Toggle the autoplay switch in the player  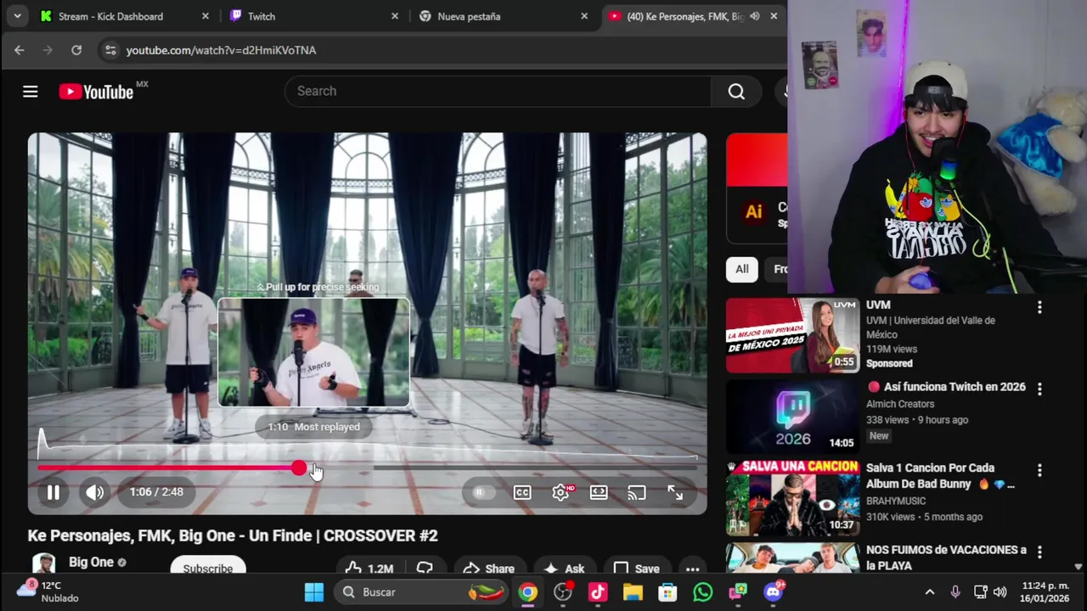coord(482,492)
